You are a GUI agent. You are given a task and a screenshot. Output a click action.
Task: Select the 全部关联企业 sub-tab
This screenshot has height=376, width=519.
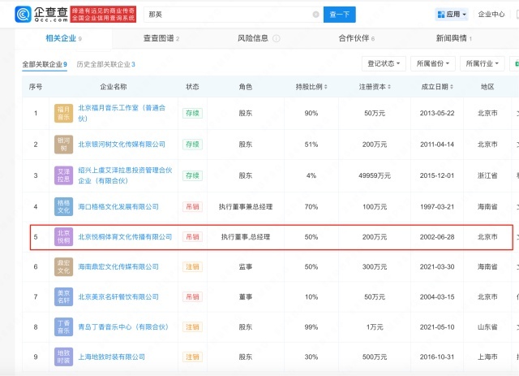click(x=45, y=64)
